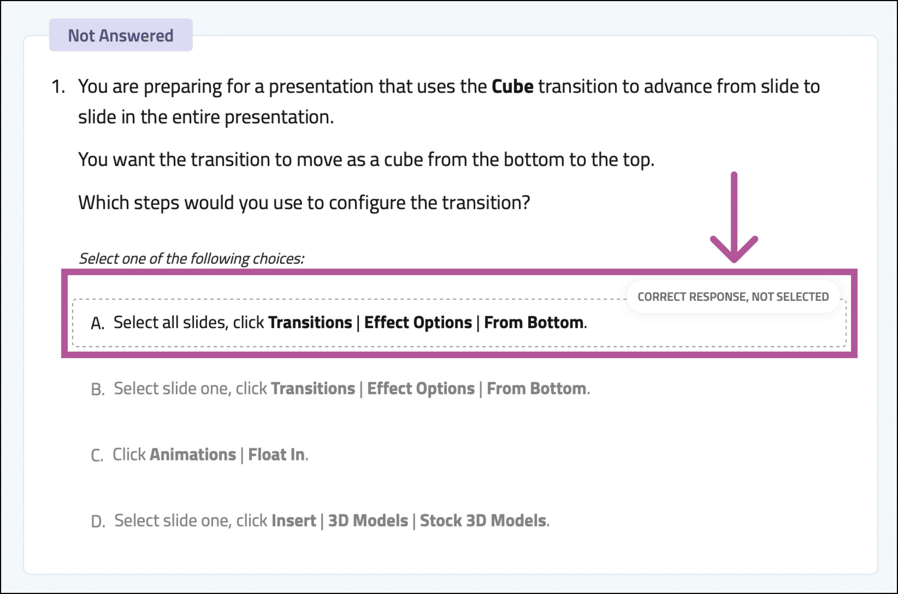Click the question number 1 marker

[x=58, y=86]
